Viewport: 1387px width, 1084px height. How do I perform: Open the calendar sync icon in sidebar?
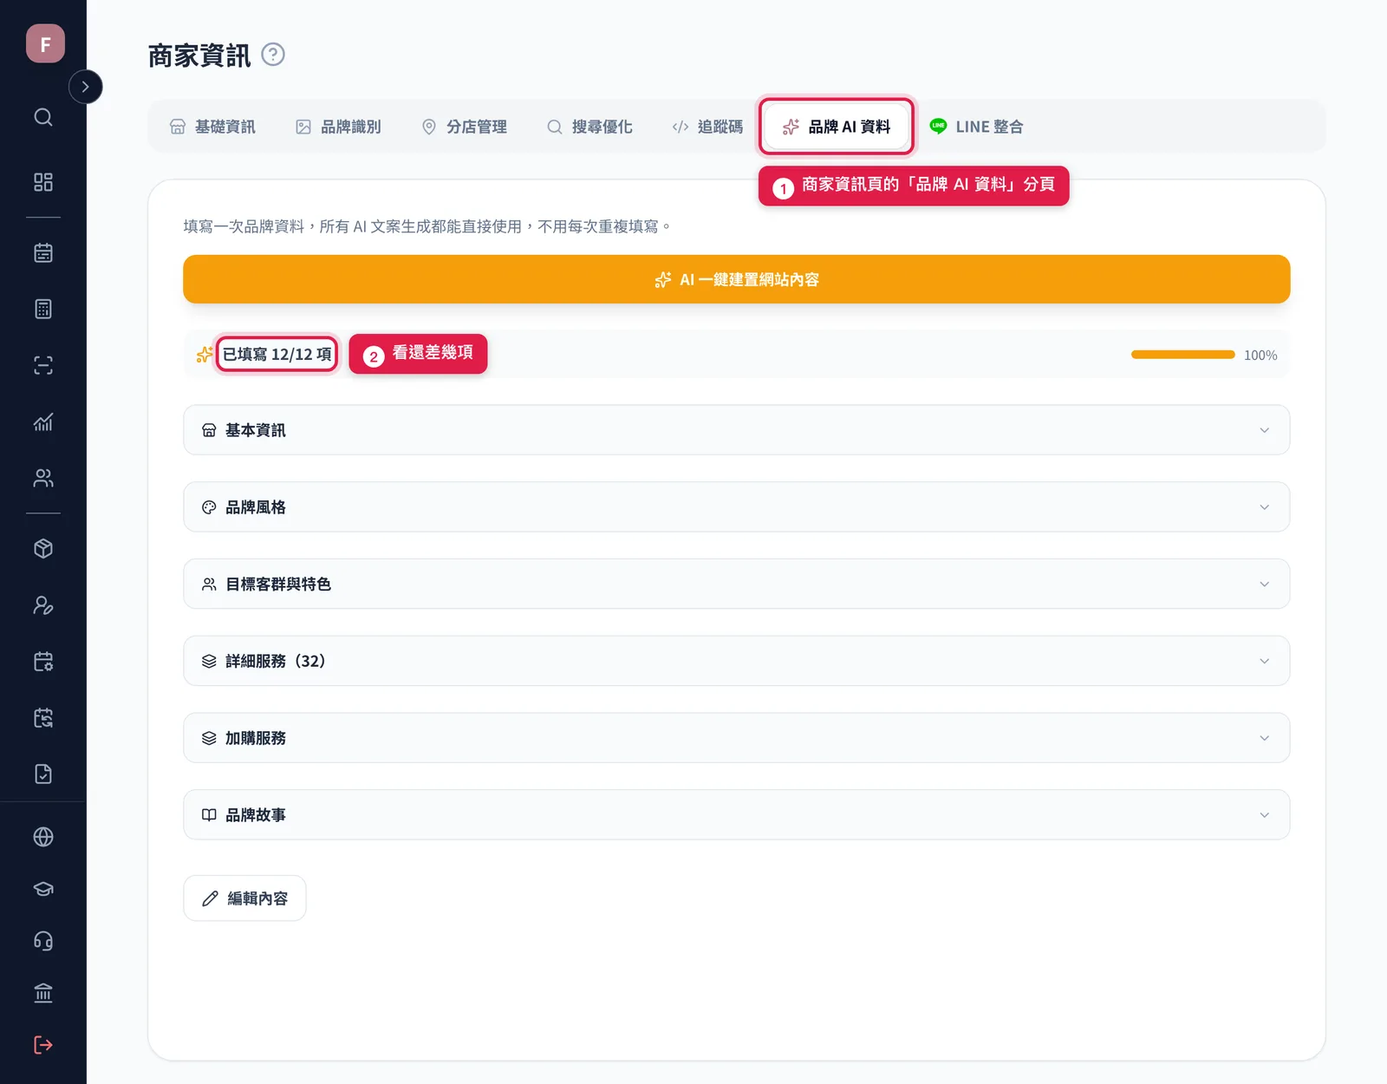click(43, 718)
